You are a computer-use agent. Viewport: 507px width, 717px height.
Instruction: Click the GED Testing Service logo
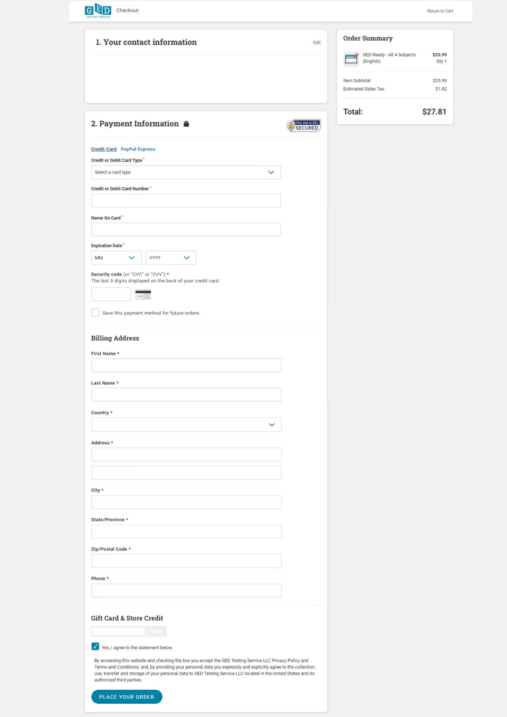pyautogui.click(x=98, y=10)
